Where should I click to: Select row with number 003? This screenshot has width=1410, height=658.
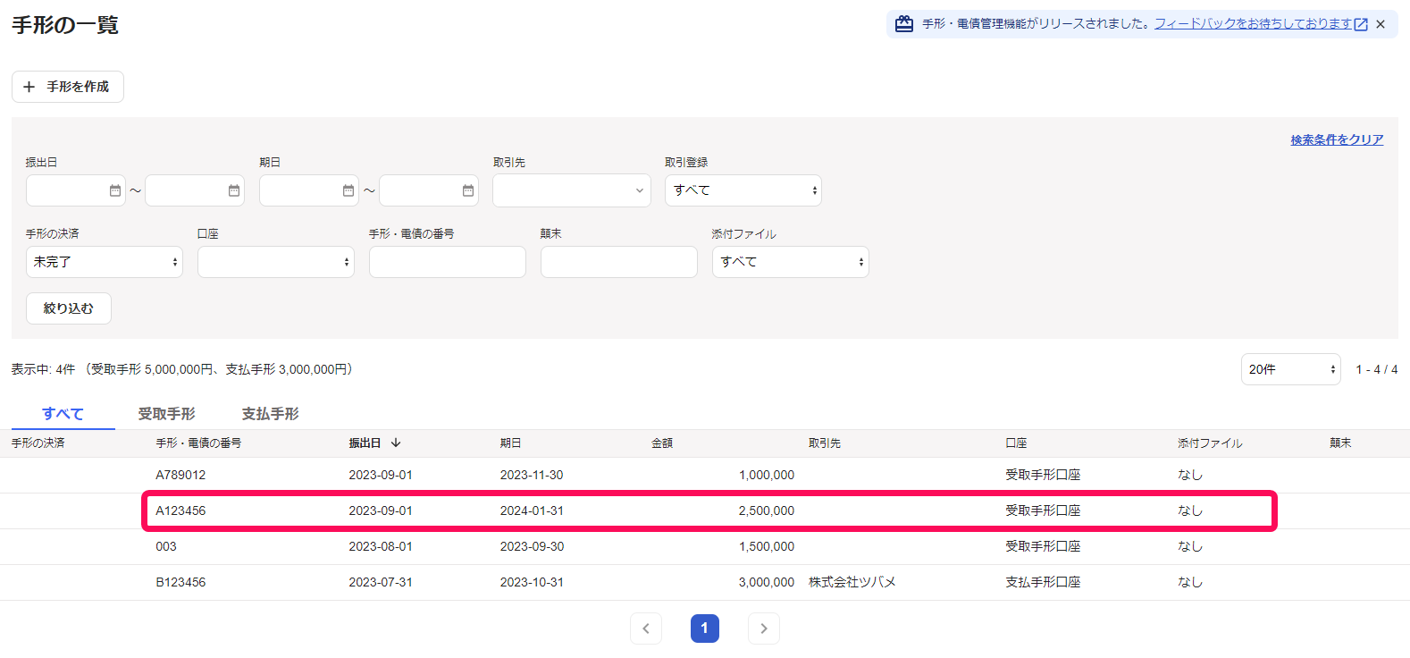pos(705,546)
